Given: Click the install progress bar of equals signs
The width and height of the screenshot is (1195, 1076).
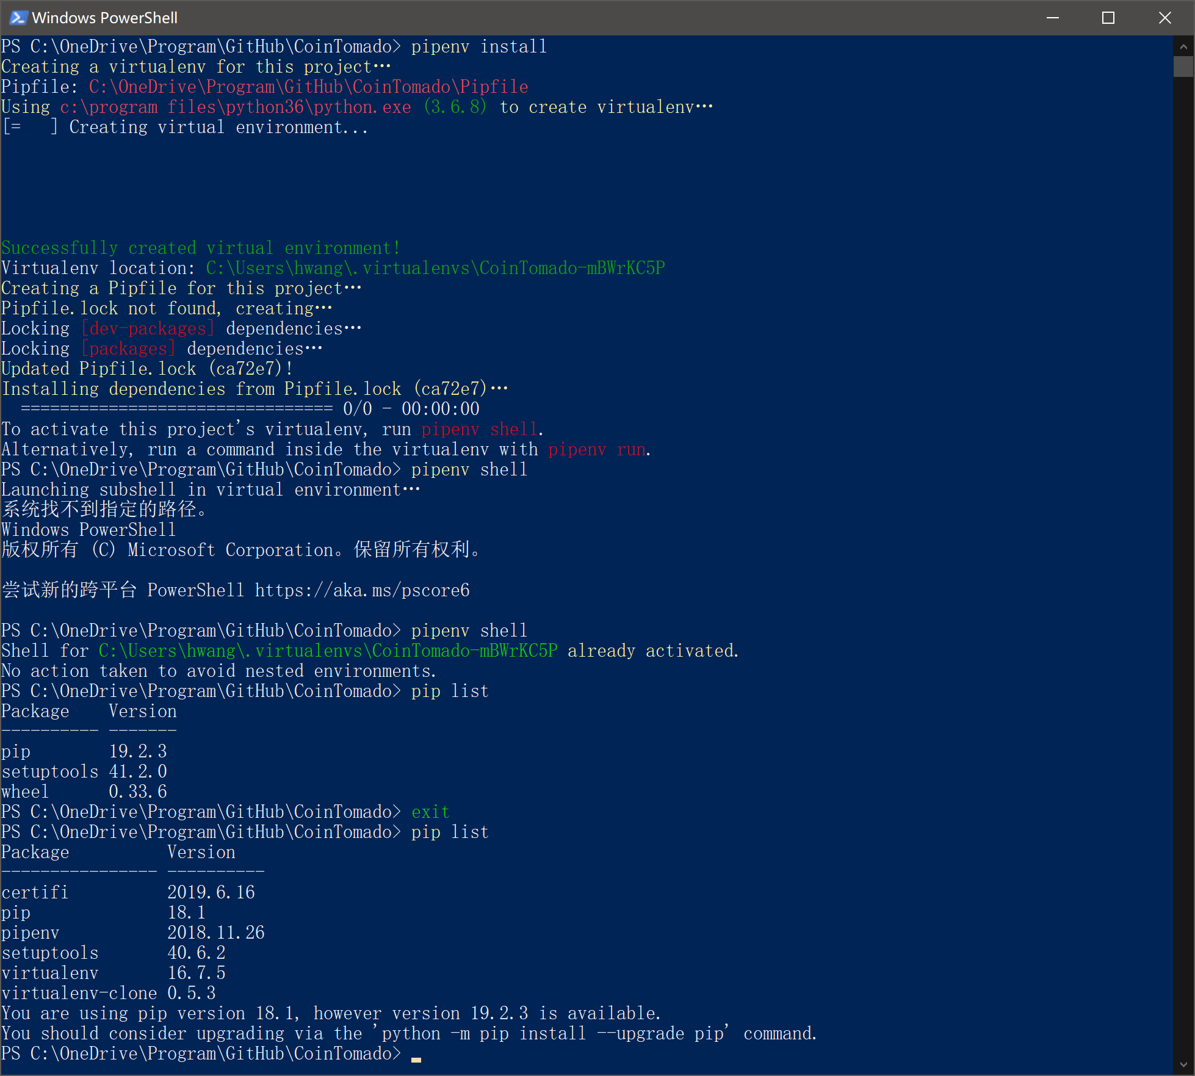Looking at the screenshot, I should point(177,409).
